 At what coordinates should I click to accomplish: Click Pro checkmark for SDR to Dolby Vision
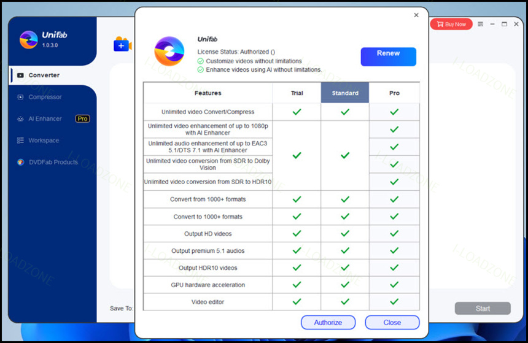tap(394, 164)
